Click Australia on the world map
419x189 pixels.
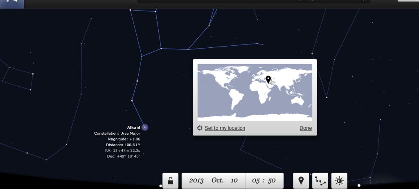(298, 101)
